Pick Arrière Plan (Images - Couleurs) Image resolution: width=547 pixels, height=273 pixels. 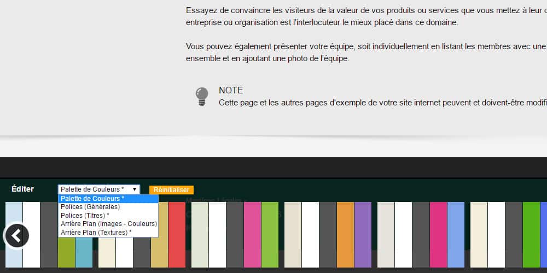coord(108,224)
